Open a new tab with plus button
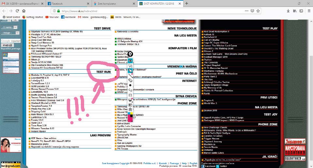 [x=186, y=3]
